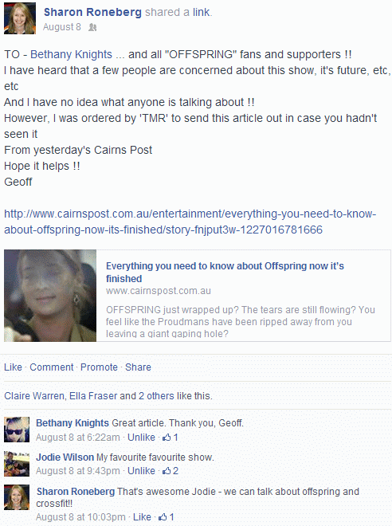Open Sharon Roneberg's avatar in comments

tap(17, 497)
